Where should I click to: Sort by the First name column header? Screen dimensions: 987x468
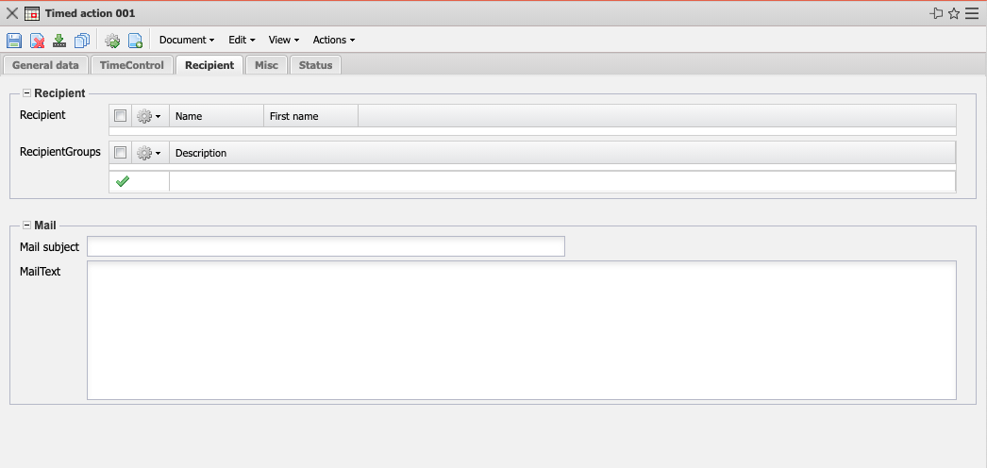tap(311, 116)
